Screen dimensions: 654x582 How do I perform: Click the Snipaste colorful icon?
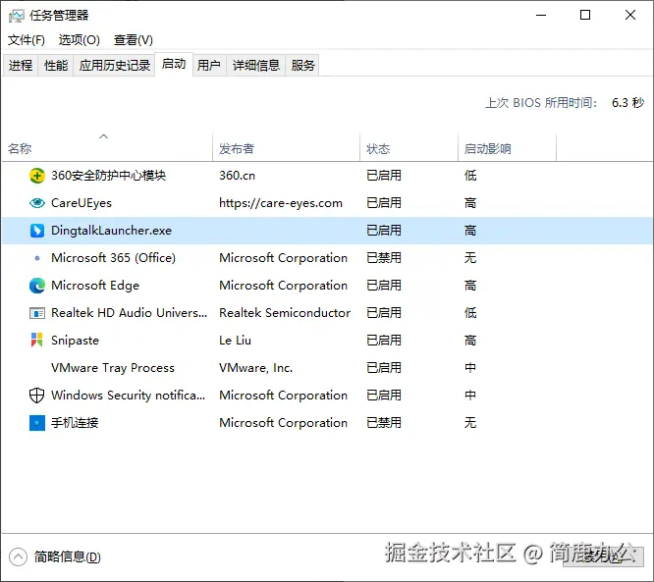tap(36, 340)
